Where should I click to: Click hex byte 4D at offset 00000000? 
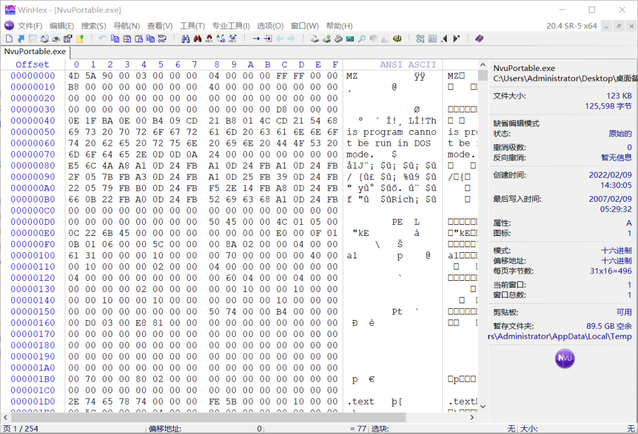[74, 76]
